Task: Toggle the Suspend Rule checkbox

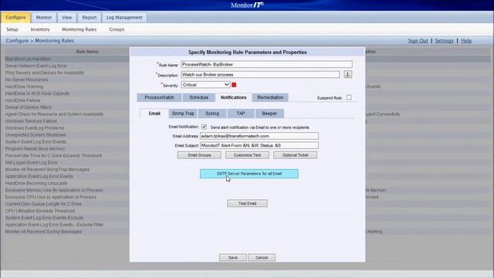Action: 349,97
